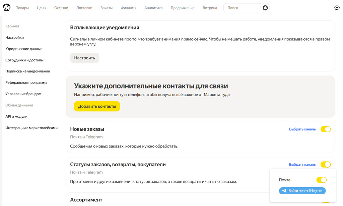The image size is (343, 206).
Task: Toggle off Новые заказы notifications
Action: tap(325, 129)
